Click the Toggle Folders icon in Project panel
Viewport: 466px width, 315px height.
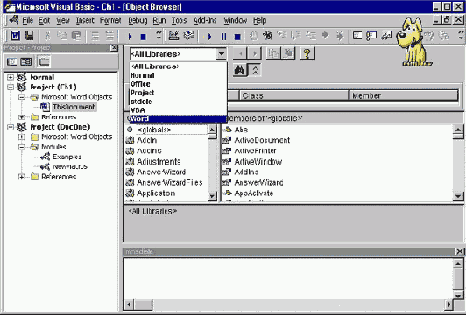tap(44, 62)
